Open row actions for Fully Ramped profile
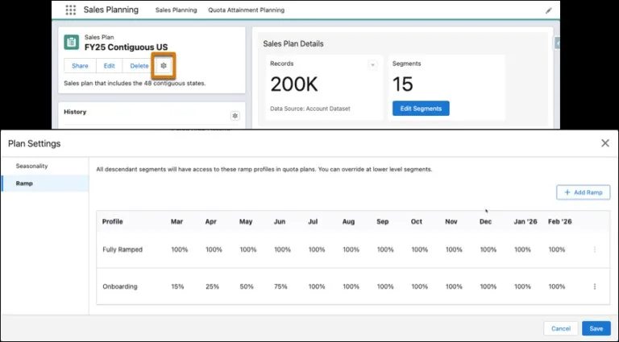The width and height of the screenshot is (619, 342). (x=595, y=249)
